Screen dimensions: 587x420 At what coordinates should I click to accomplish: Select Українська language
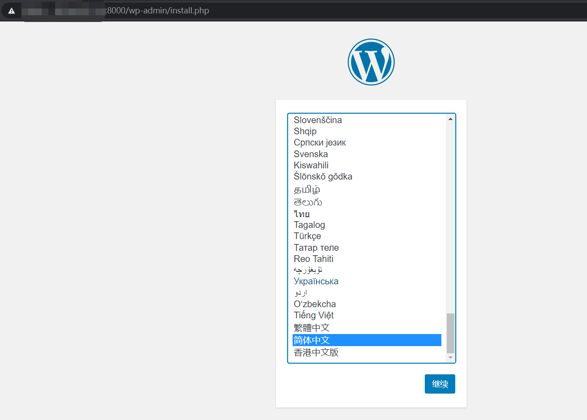click(367, 281)
